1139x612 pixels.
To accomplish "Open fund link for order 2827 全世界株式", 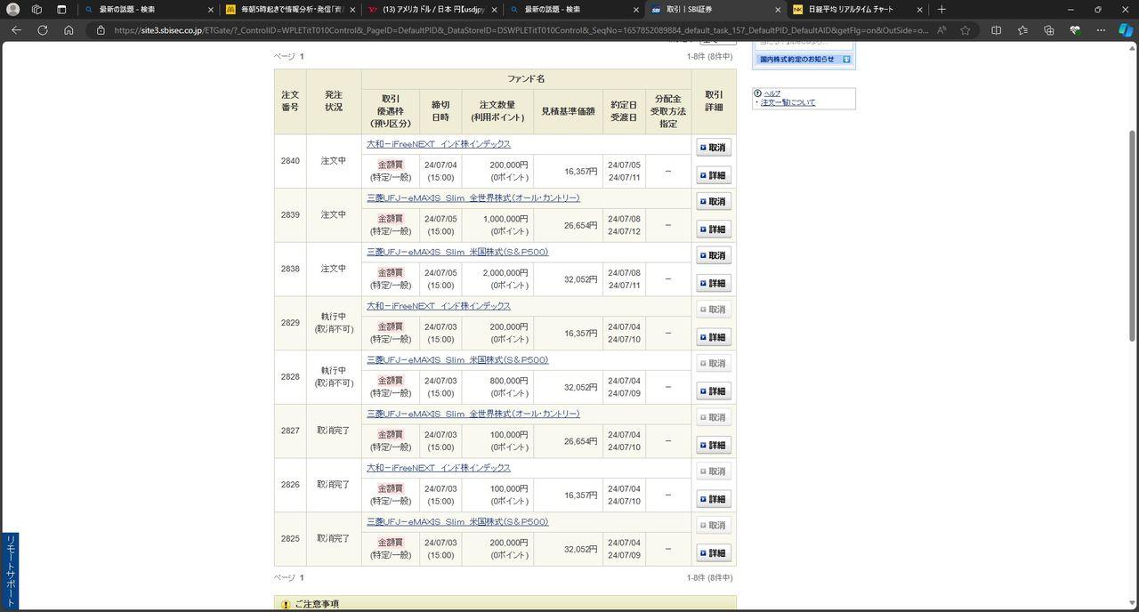I will tap(473, 414).
